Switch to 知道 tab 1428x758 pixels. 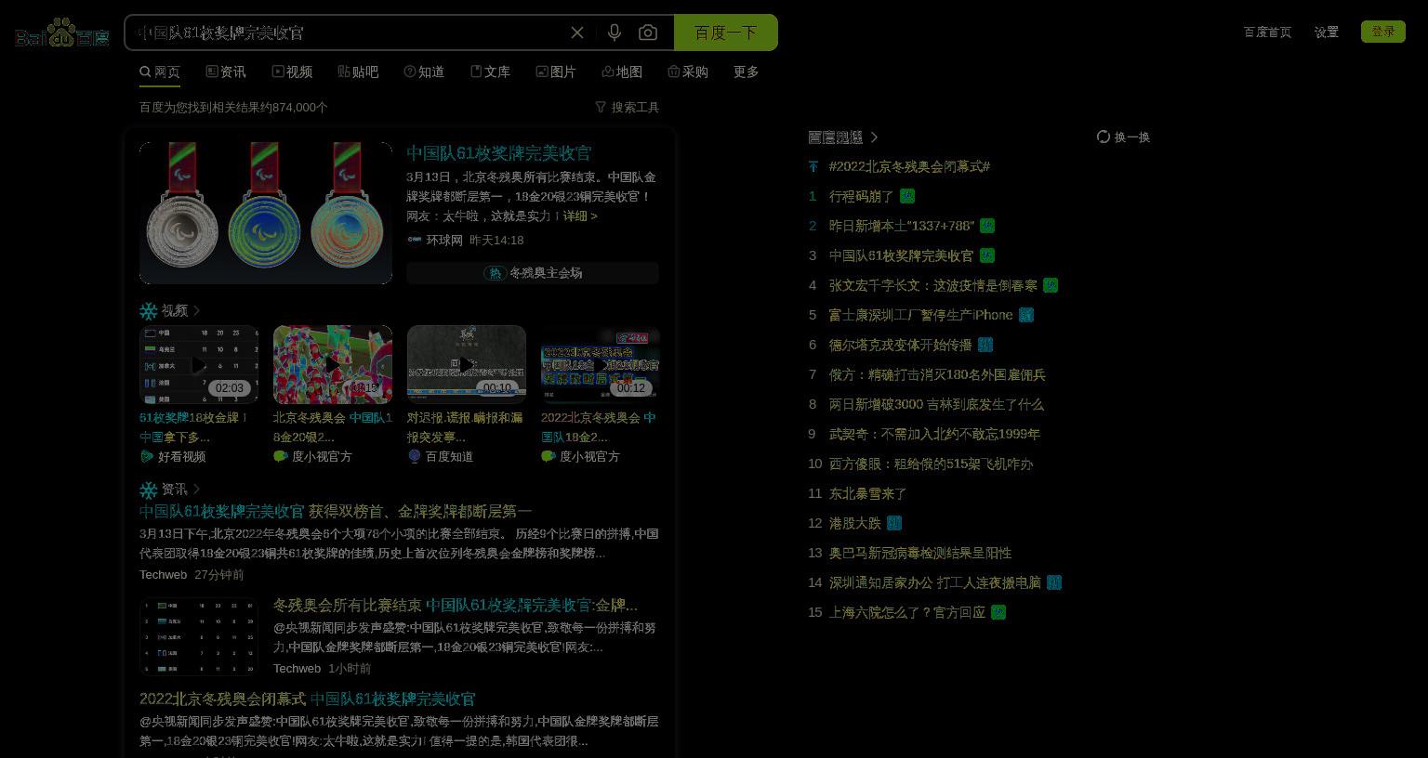coord(424,72)
